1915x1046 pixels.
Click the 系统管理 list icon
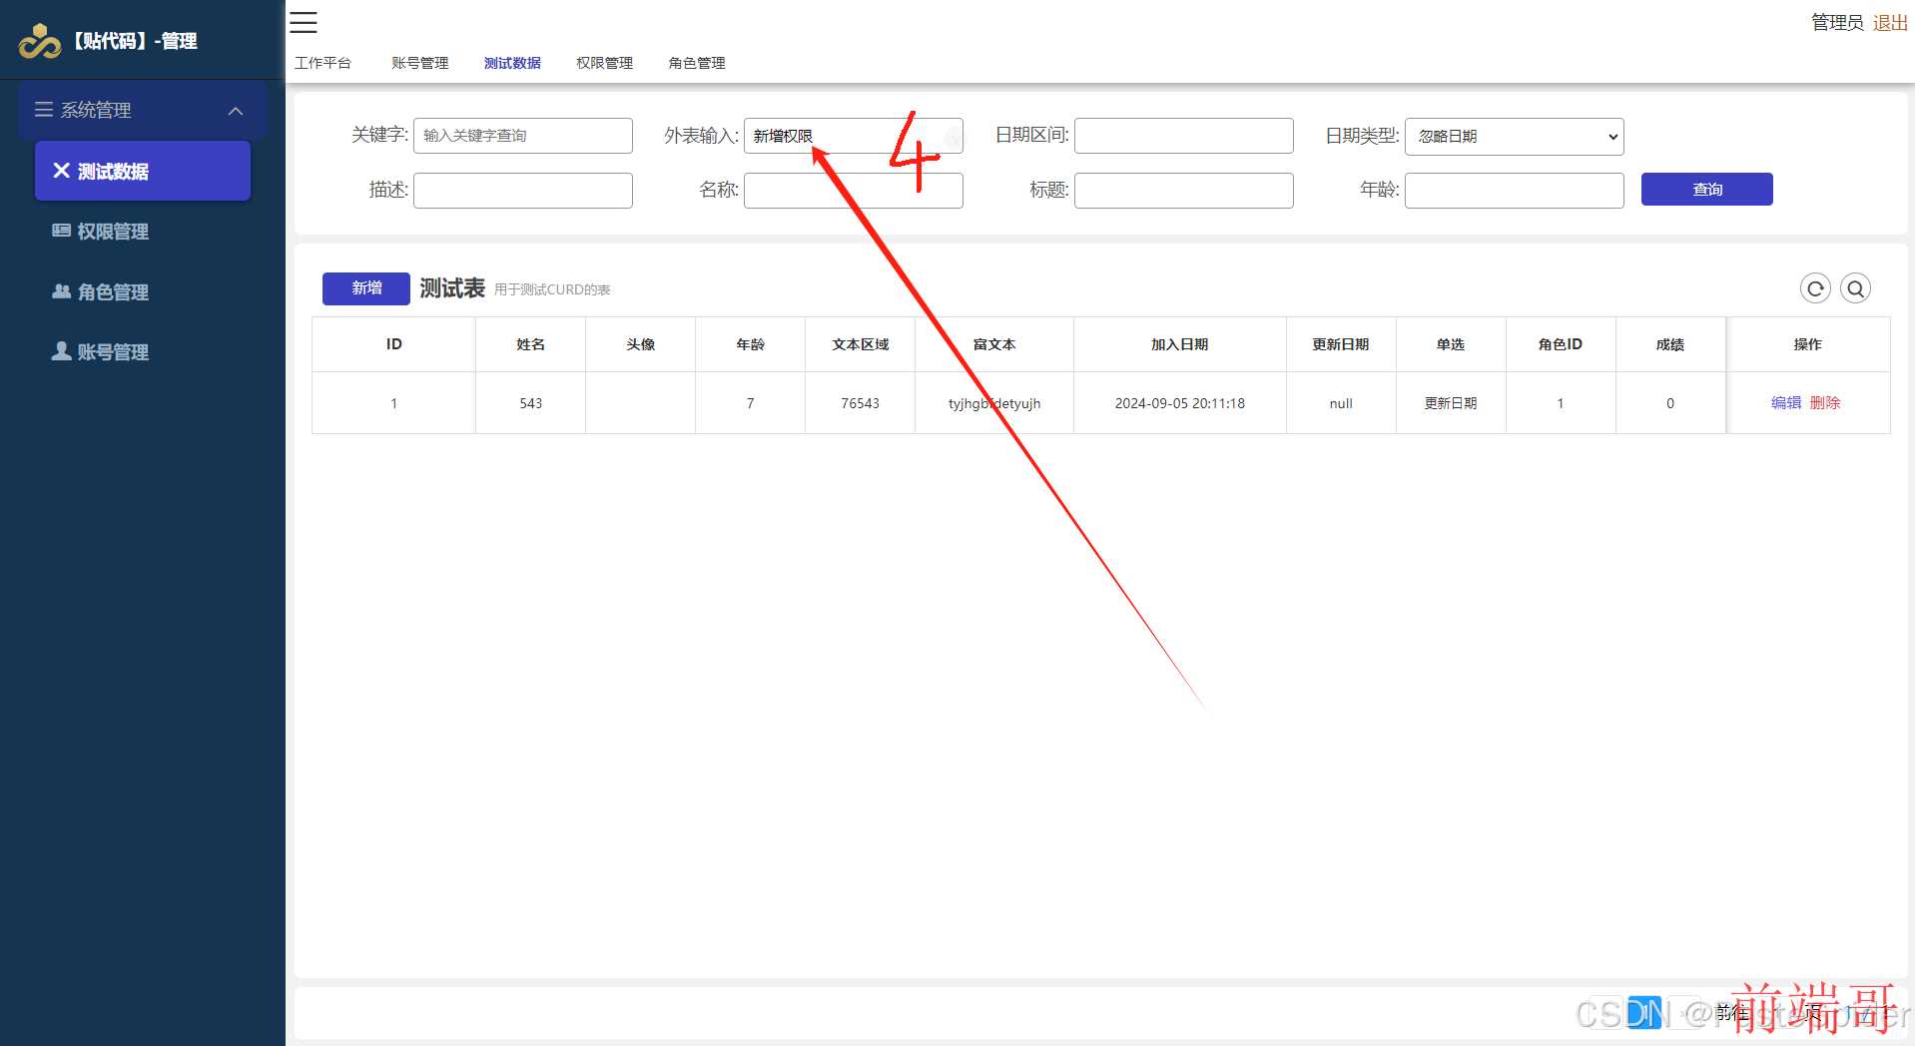click(x=44, y=110)
